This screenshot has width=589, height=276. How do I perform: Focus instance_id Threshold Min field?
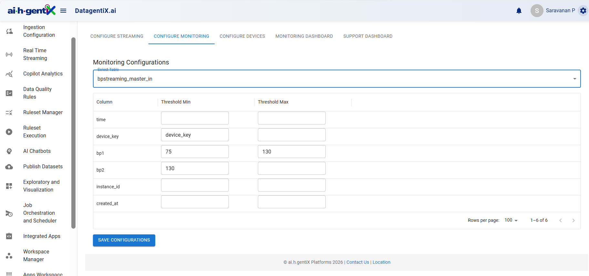[195, 185]
